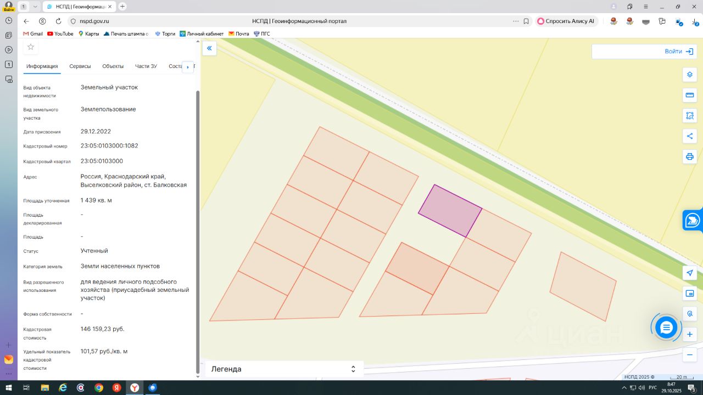
Task: Zoom in on the map
Action: pos(690,334)
